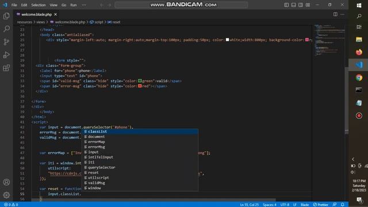The height and width of the screenshot is (207, 368).
Task: Click the feedback icon in status bar
Action: tap(335, 205)
